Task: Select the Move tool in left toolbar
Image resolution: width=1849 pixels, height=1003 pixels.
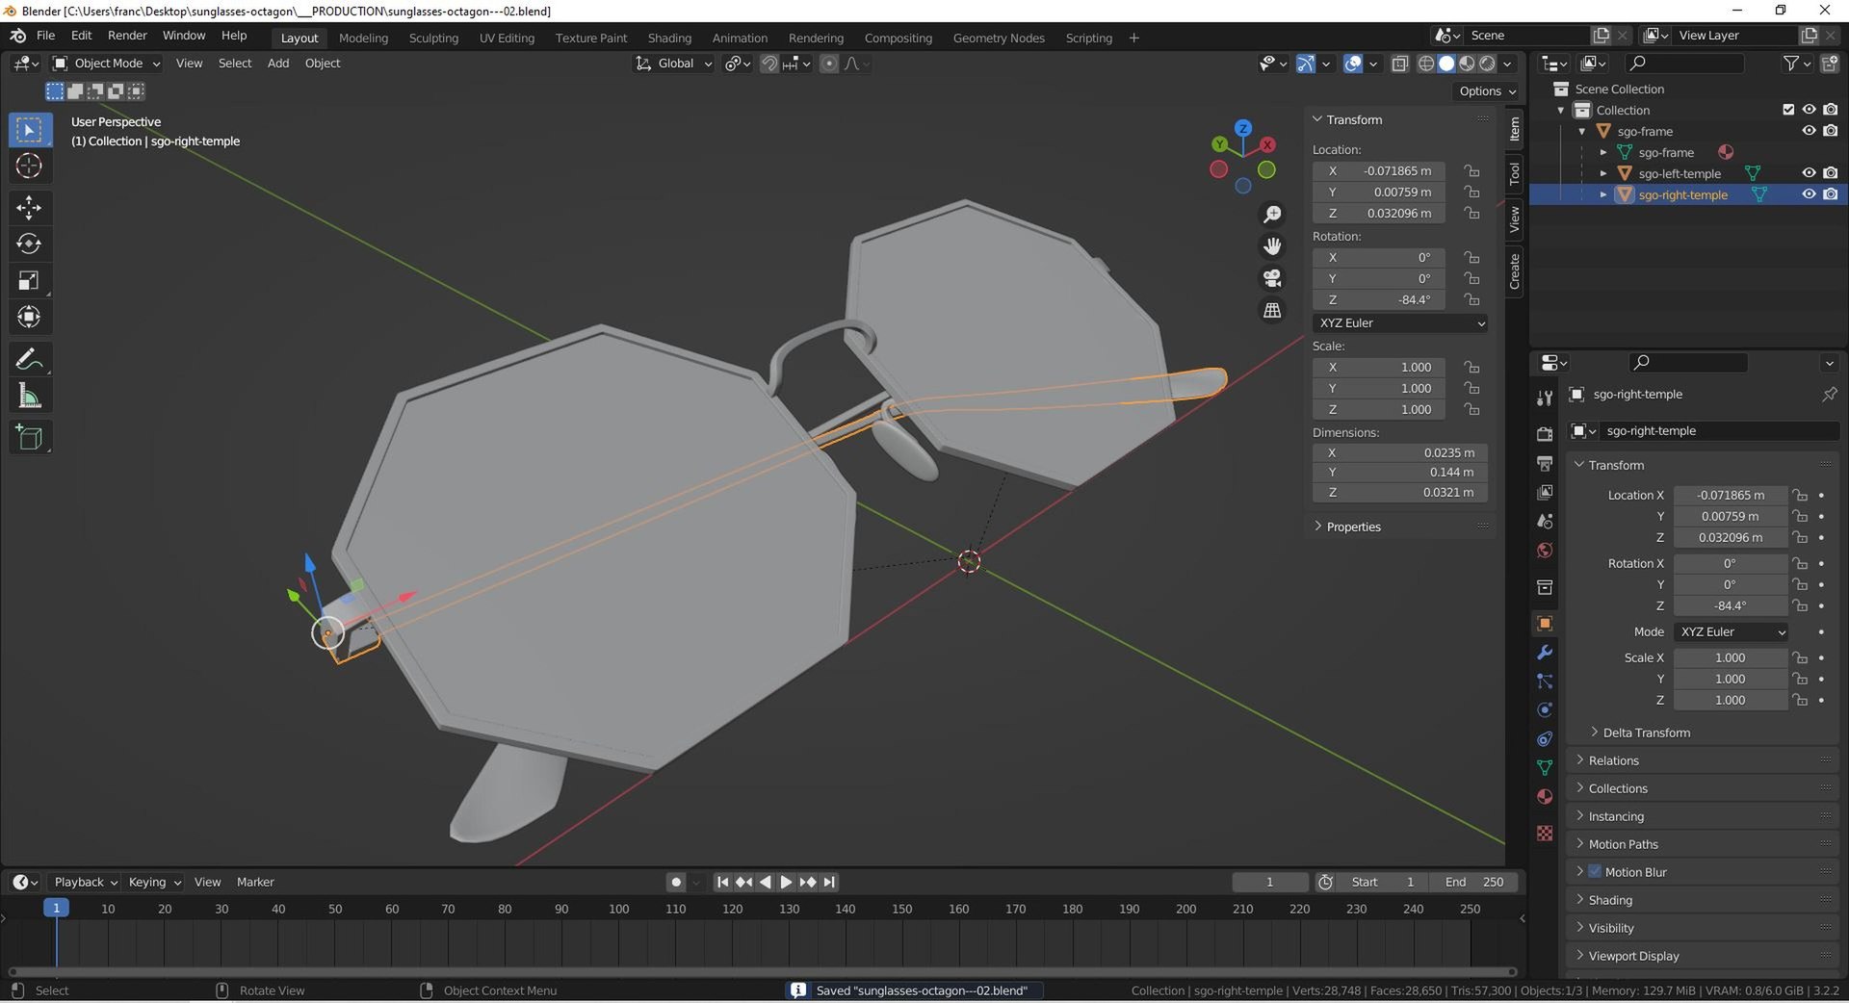Action: point(29,206)
